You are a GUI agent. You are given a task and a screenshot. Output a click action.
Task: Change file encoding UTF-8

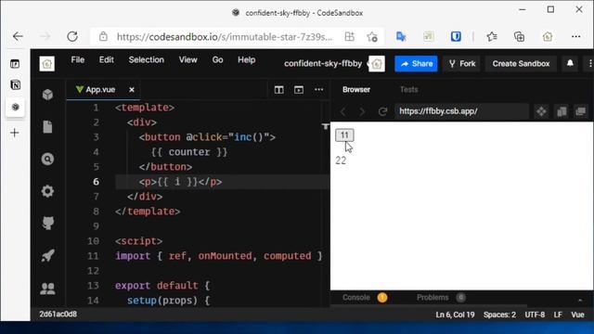[535, 315]
